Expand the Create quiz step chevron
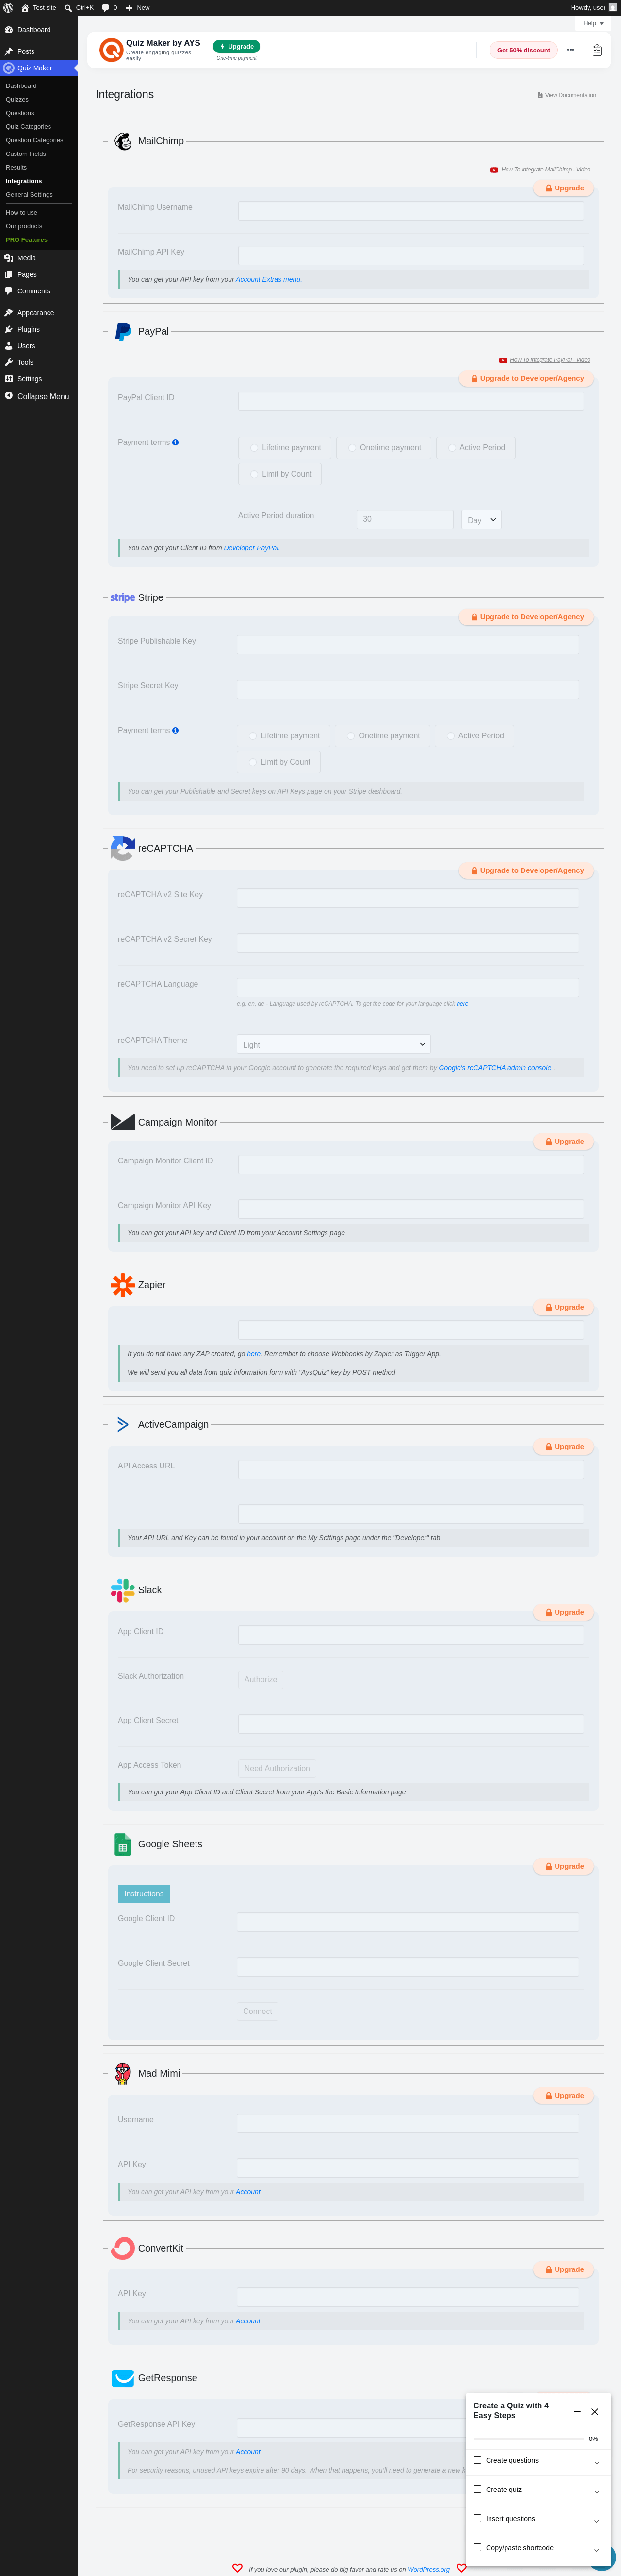This screenshot has width=621, height=2576. (596, 2491)
